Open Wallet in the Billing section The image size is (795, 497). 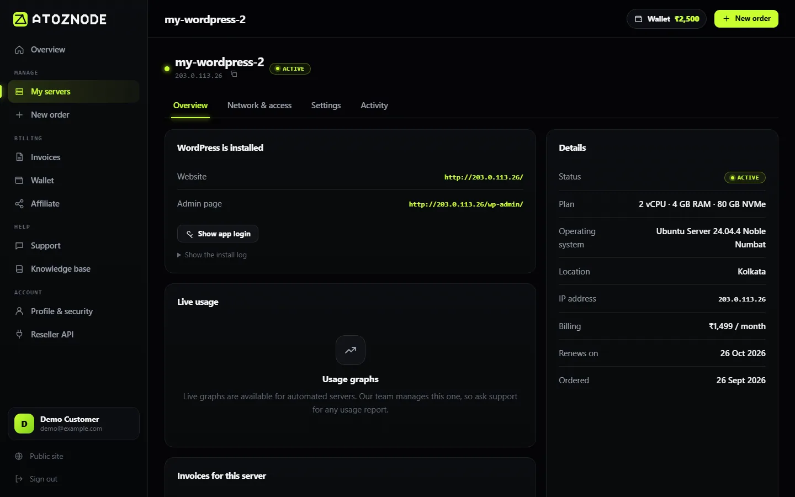coord(73,181)
